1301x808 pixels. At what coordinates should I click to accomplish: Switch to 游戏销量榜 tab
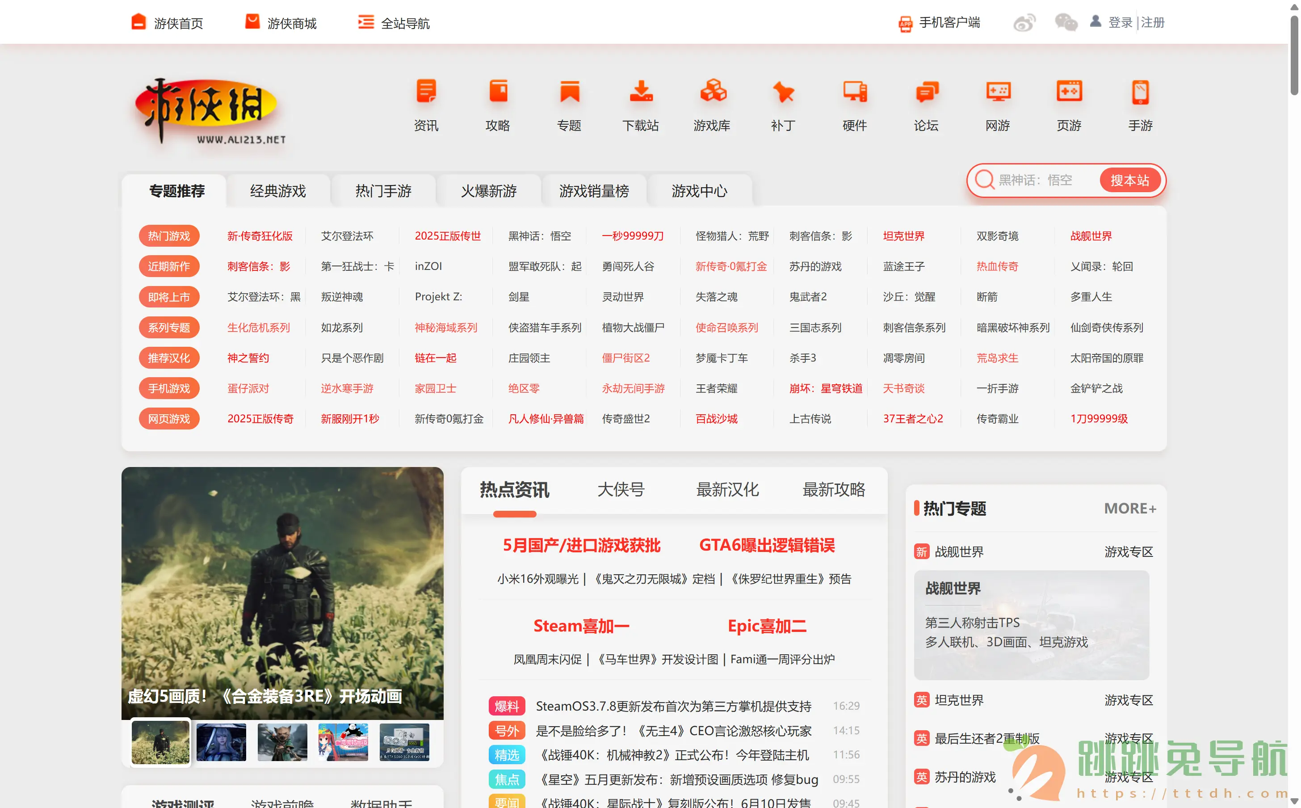click(594, 191)
